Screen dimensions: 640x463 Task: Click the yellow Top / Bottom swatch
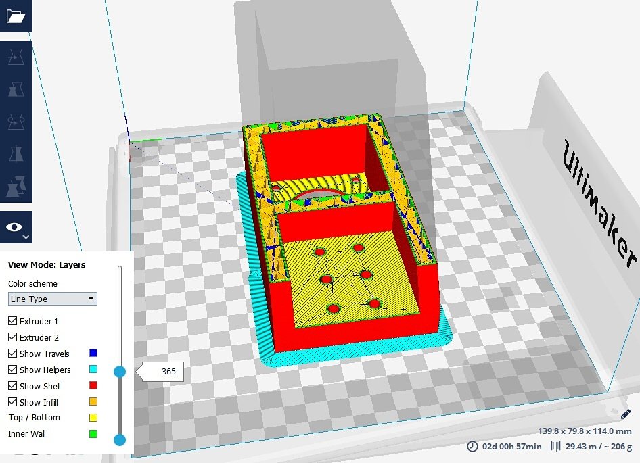click(x=93, y=417)
